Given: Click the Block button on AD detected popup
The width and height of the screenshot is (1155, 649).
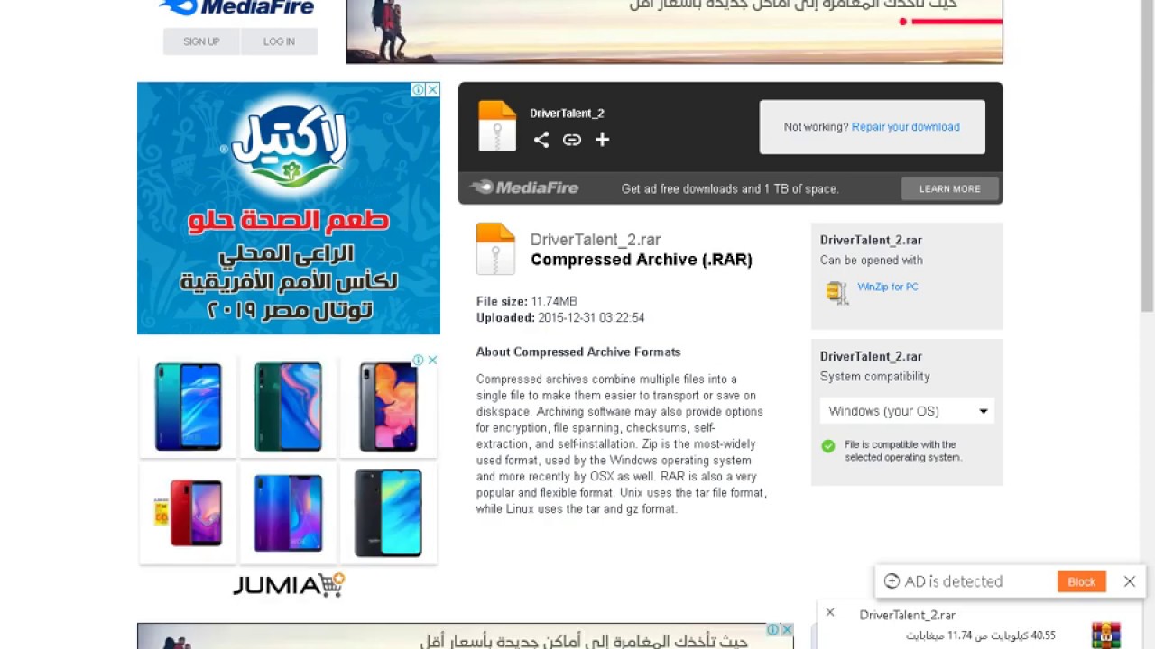Looking at the screenshot, I should click(x=1081, y=581).
